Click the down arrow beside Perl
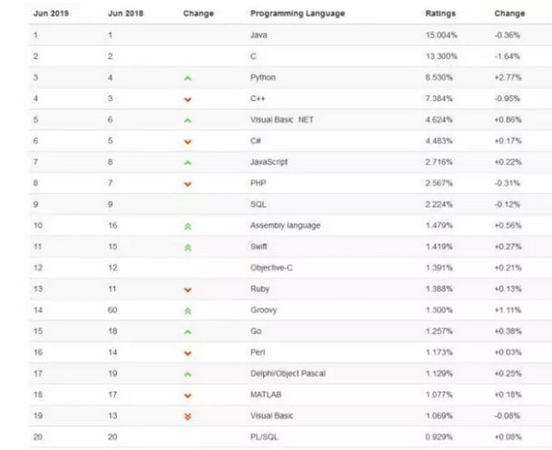Viewport: 552px width, 450px height. [x=188, y=350]
